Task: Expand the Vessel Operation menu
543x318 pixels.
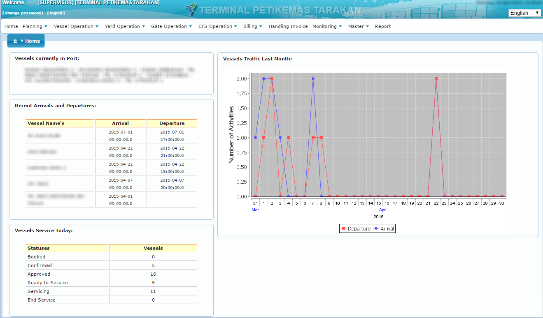Action: (x=76, y=26)
